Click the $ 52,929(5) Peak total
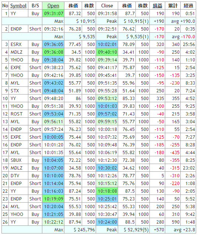 (x=136, y=230)
